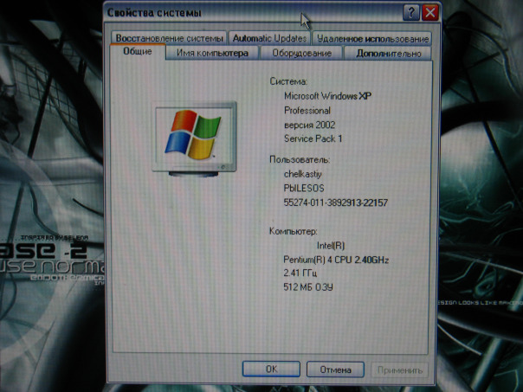Open the Восстановление системы tab

(169, 38)
